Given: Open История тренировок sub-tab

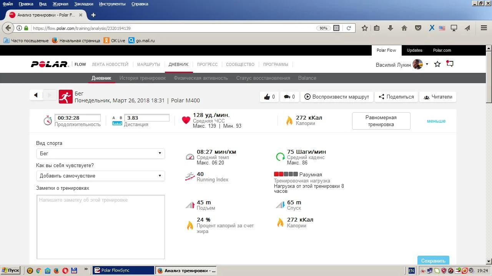Looking at the screenshot, I should (142, 78).
